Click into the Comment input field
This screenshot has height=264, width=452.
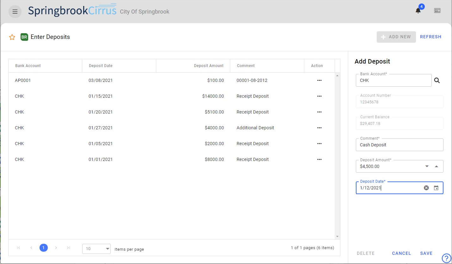(399, 145)
